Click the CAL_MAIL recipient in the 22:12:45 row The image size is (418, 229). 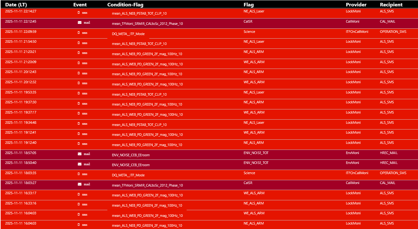[387, 22]
